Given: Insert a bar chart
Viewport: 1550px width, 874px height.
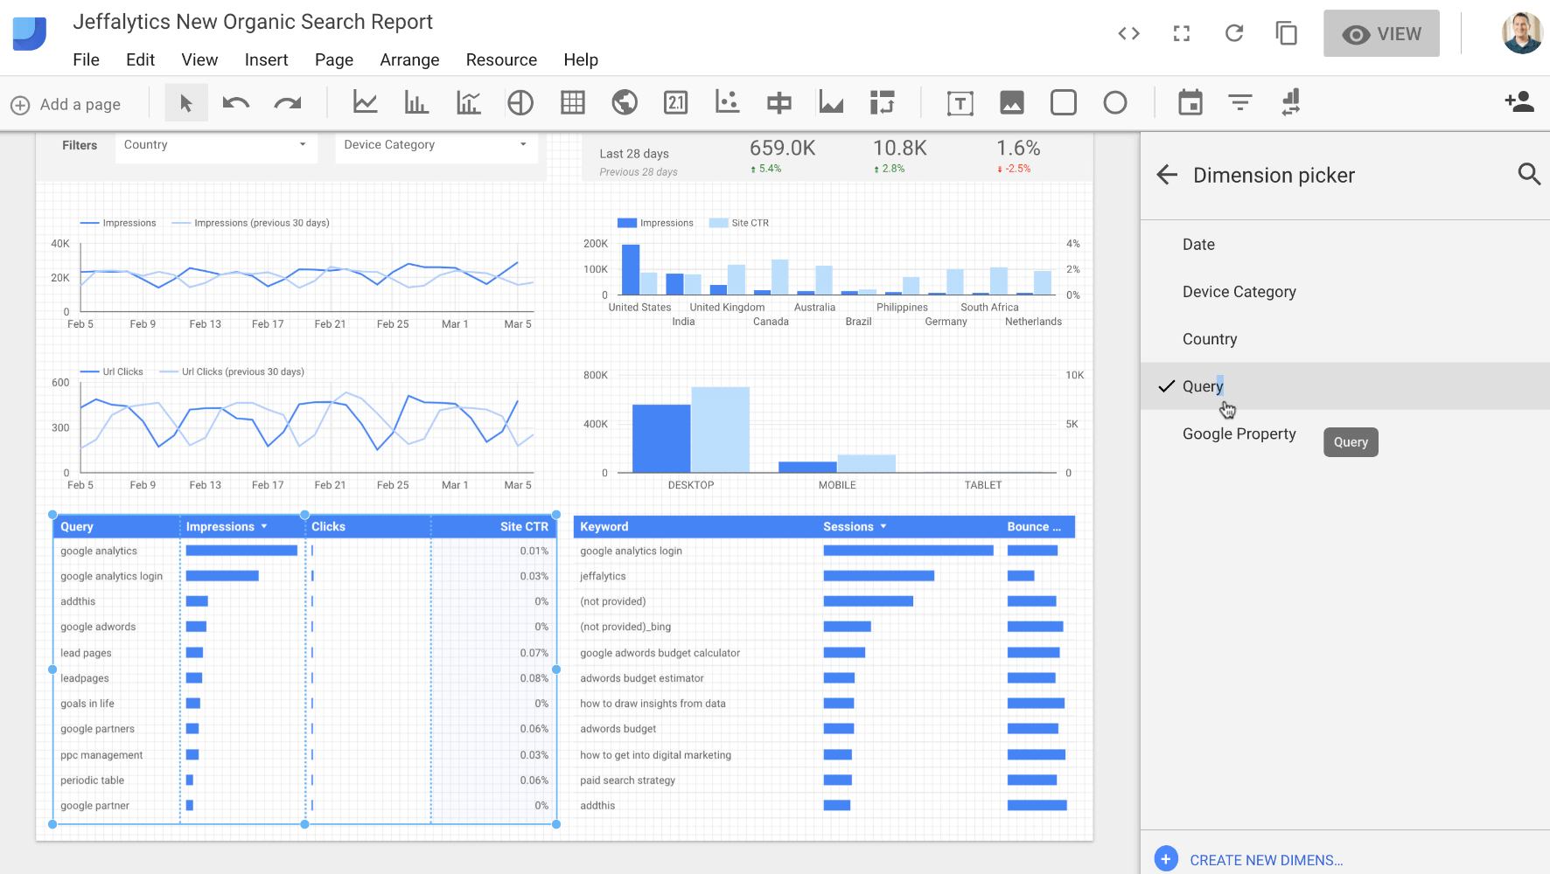Looking at the screenshot, I should (416, 102).
